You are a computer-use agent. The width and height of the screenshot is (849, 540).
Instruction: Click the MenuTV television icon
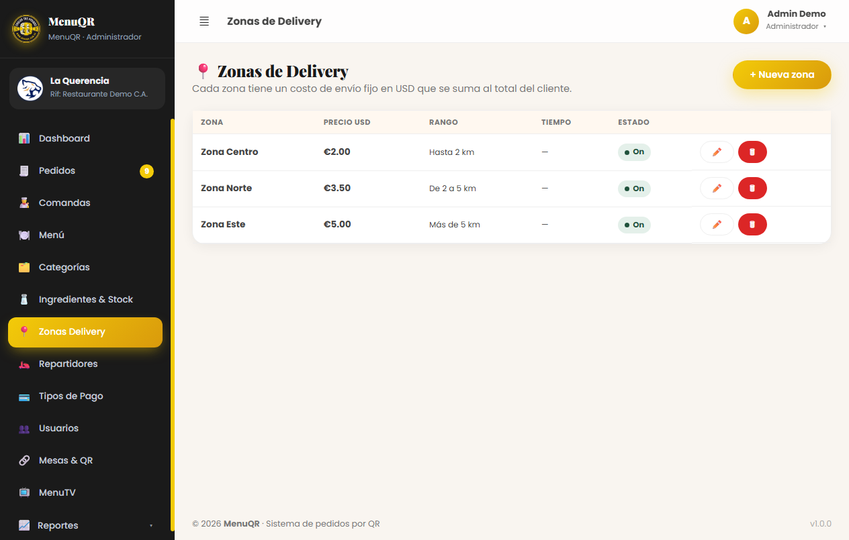point(24,492)
